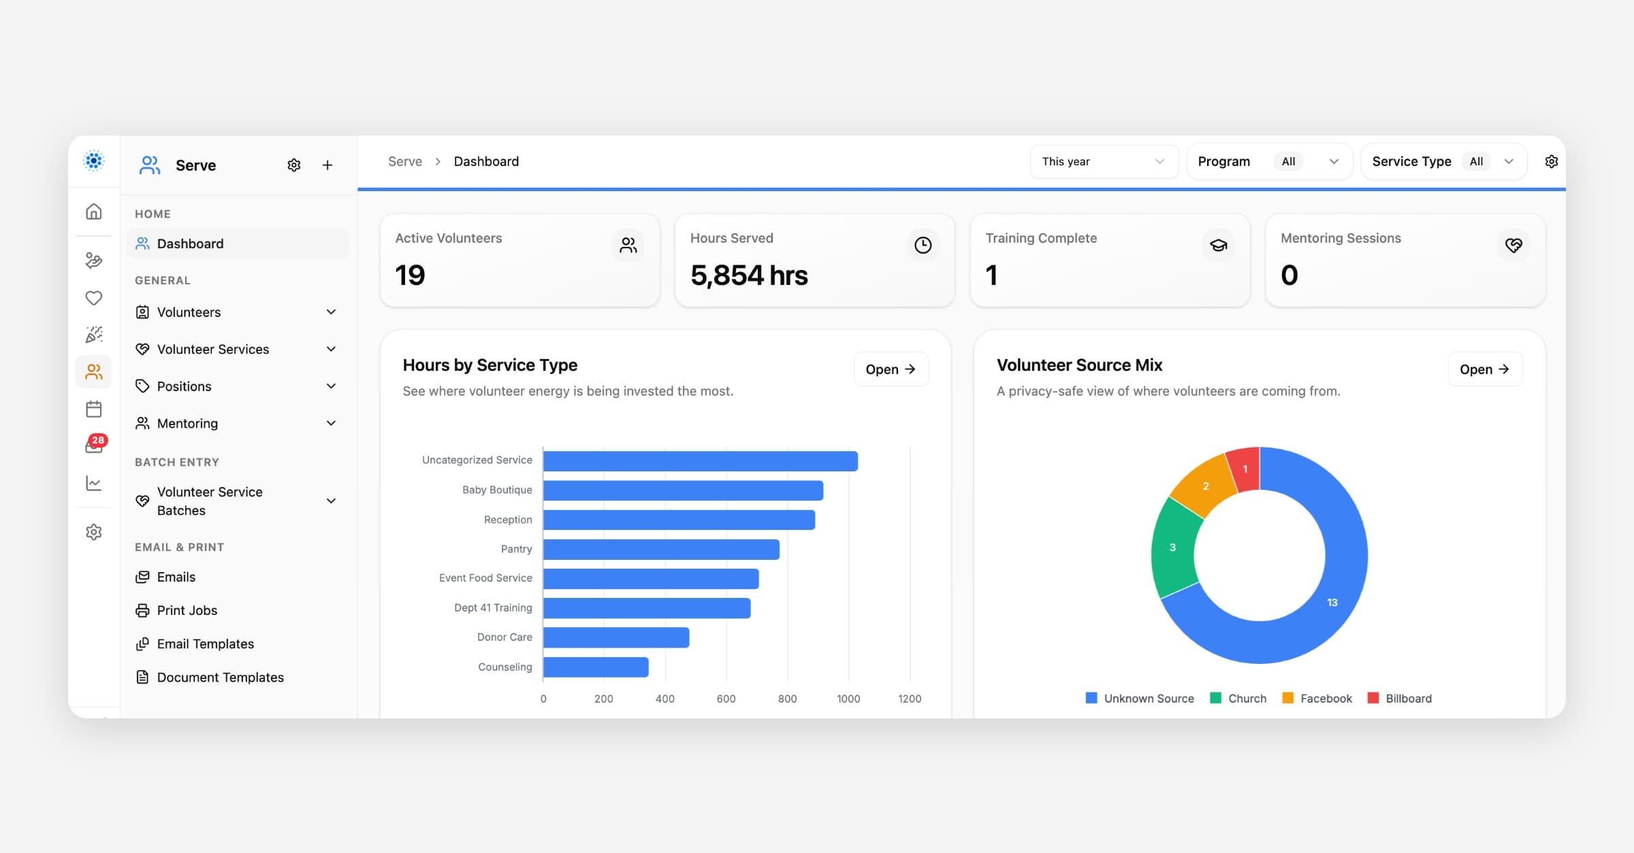
Task: Open inbox icon with 28 badge
Action: tap(95, 445)
